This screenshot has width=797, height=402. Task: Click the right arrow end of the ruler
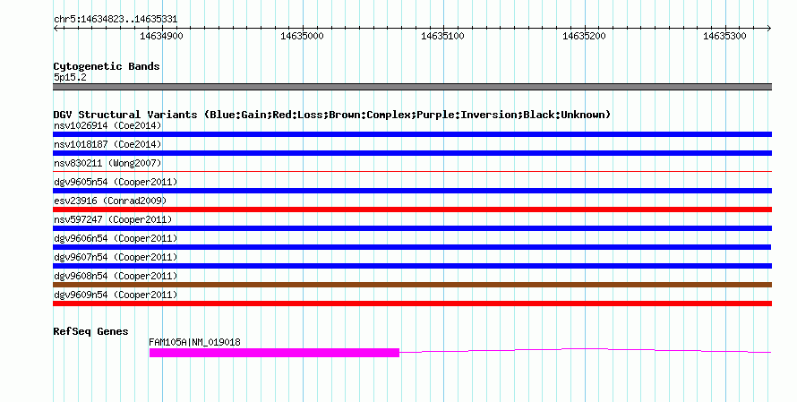[x=769, y=28]
